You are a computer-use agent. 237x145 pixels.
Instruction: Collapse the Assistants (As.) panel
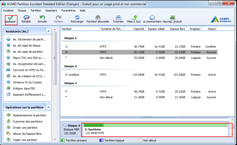click(48, 31)
